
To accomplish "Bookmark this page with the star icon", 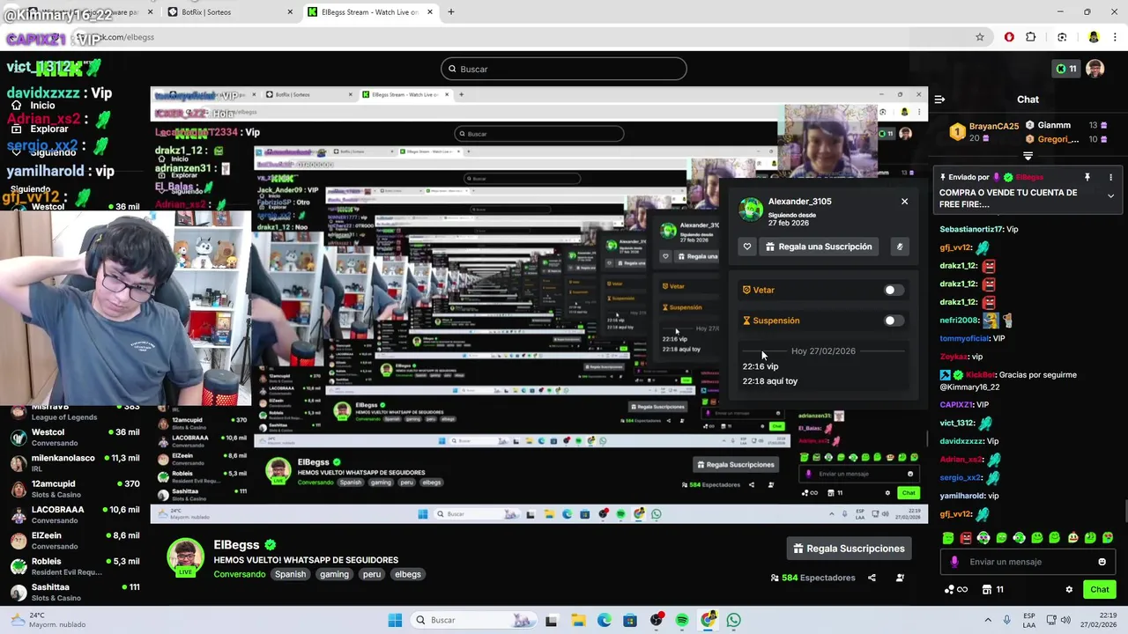I will [x=979, y=37].
